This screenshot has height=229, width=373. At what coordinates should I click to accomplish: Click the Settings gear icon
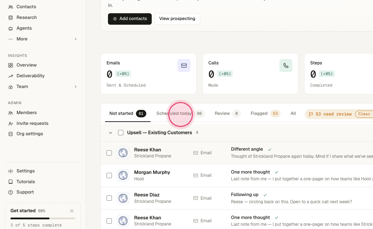(x=10, y=171)
